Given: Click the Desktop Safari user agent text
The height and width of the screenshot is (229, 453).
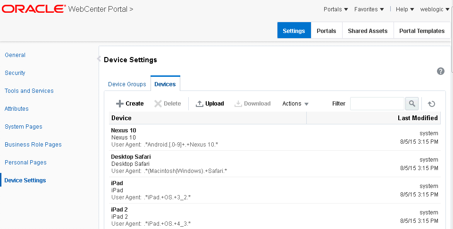Looking at the screenshot, I should pyautogui.click(x=169, y=171).
